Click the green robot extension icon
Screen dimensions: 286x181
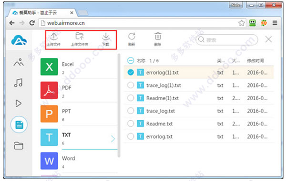(253, 23)
